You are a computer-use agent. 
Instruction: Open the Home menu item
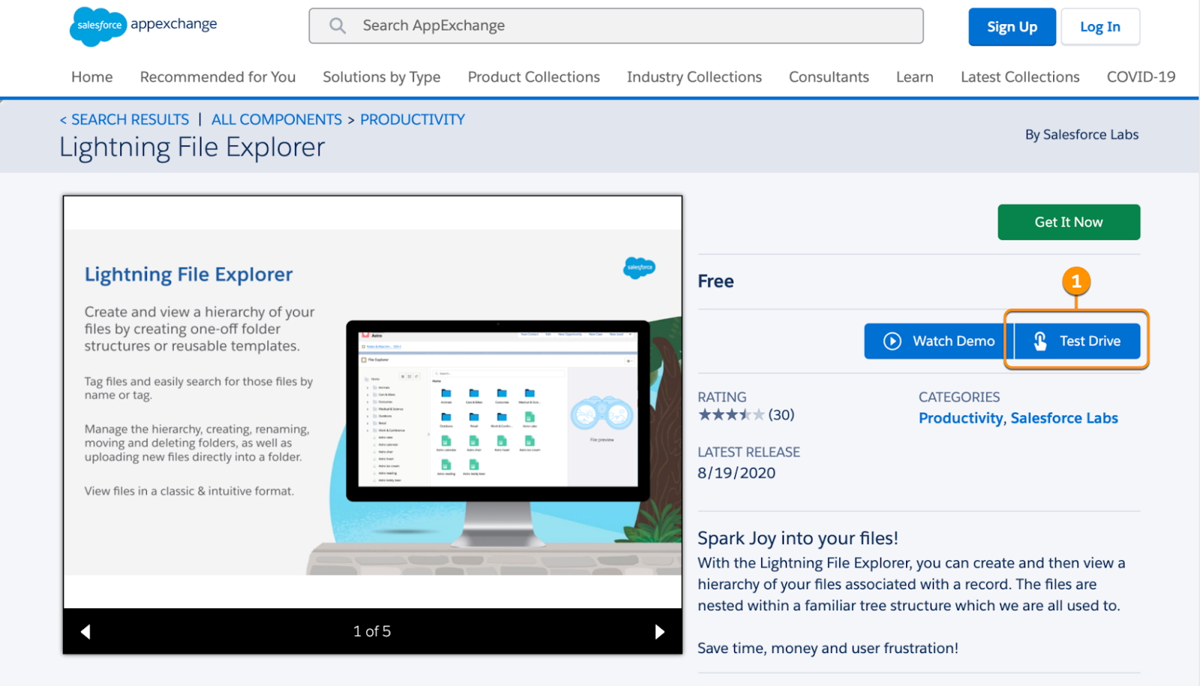pos(92,77)
